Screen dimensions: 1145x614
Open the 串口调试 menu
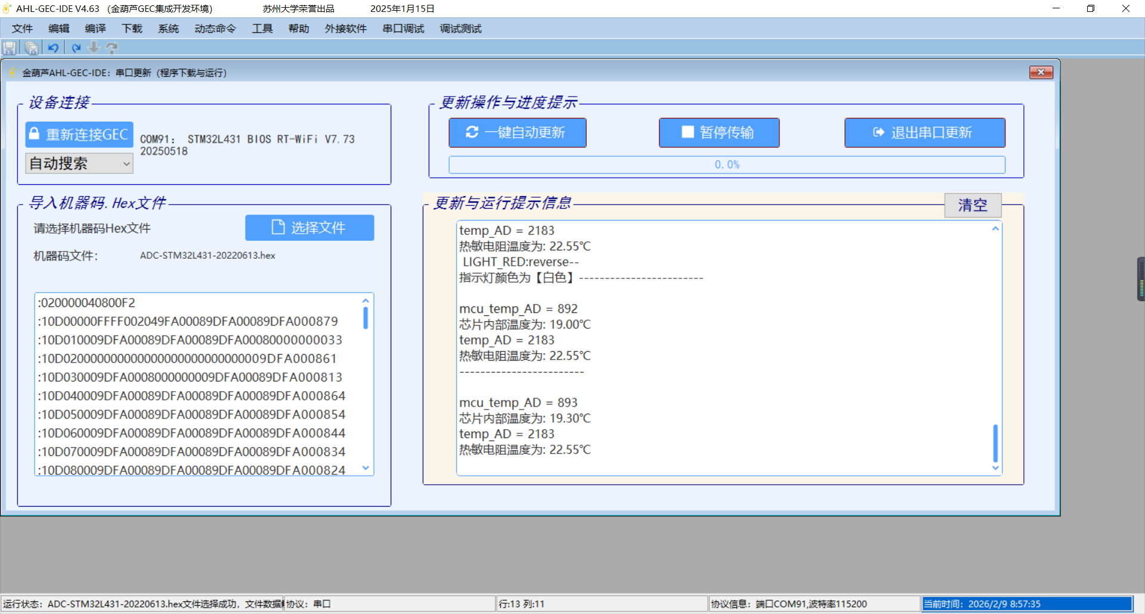point(403,29)
